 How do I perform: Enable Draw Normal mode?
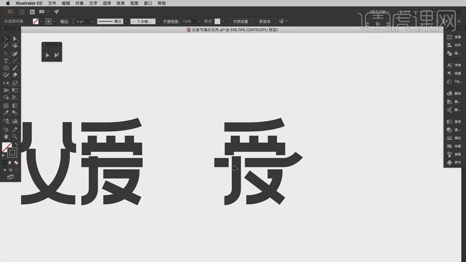(4, 170)
